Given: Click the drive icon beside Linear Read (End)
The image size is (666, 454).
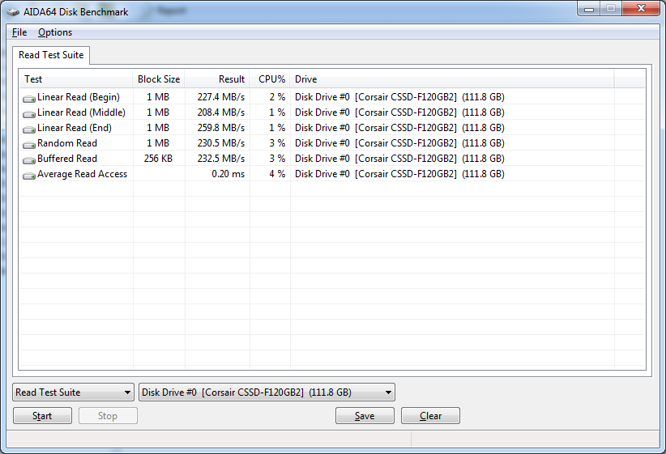Looking at the screenshot, I should tap(29, 129).
